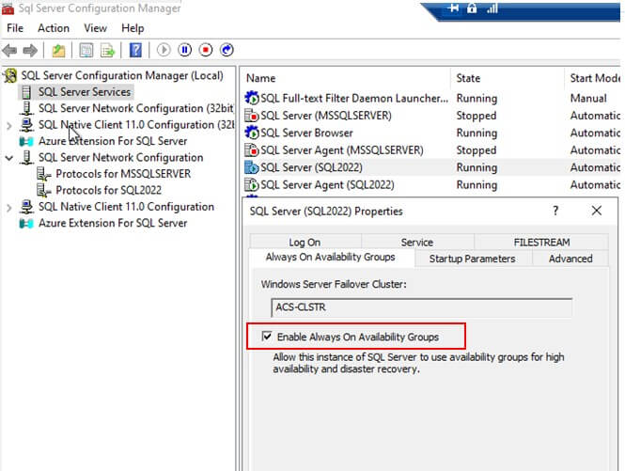
Task: Close the SQL Server (SQL2022) Properties dialog
Action: (596, 211)
